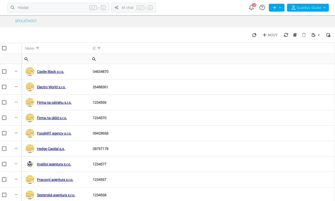Open row menu for Hedge Capital a.s.
This screenshot has width=335, height=201.
(16, 149)
